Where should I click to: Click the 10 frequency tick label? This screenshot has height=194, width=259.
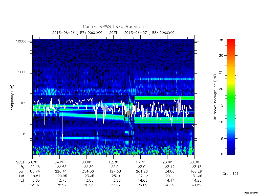[x=25, y=134]
